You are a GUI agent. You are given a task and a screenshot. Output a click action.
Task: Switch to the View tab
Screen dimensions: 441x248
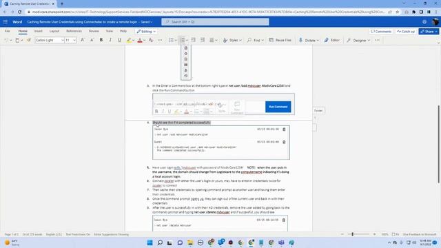(x=110, y=31)
